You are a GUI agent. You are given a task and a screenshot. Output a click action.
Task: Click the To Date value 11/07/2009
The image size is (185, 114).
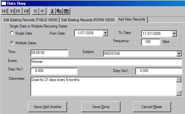point(151,34)
